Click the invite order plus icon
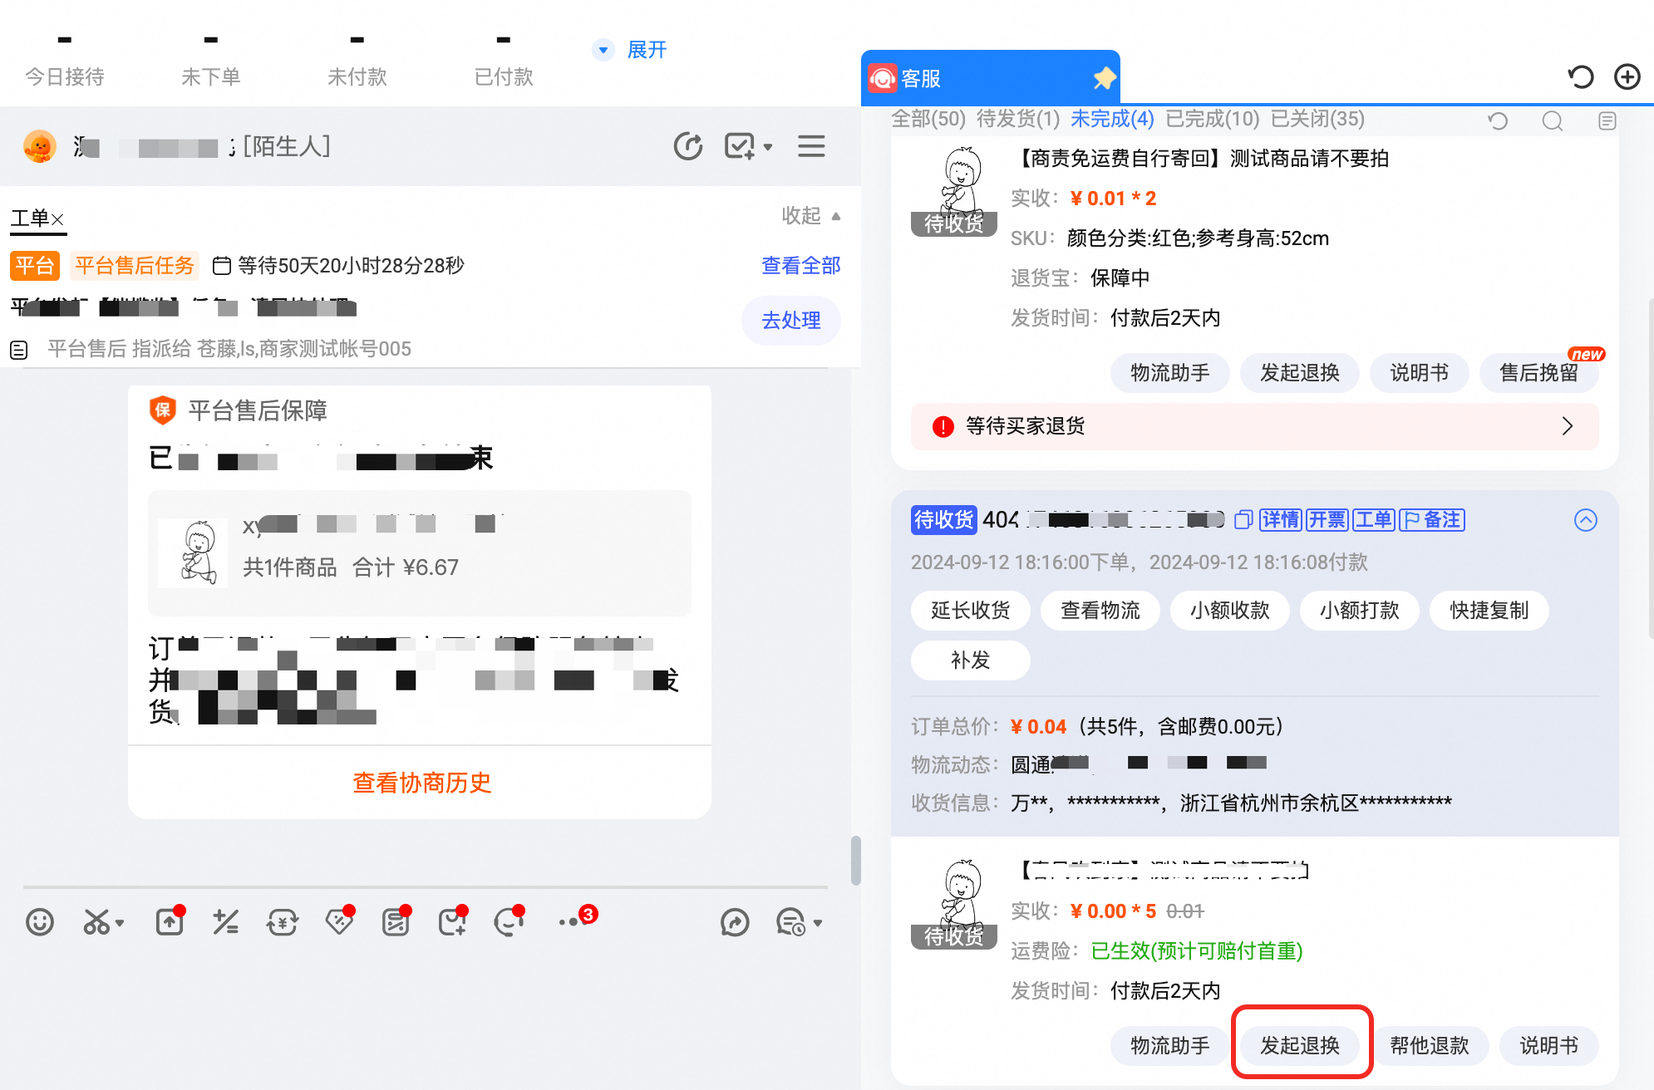 [x=452, y=922]
